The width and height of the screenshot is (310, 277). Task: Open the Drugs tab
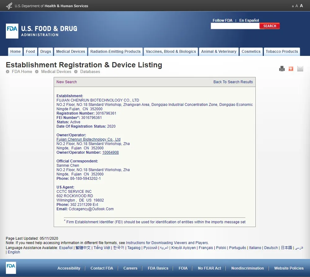click(x=46, y=52)
